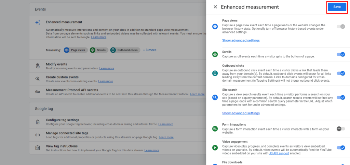Click the Video engagement play icon

(x=215, y=147)
